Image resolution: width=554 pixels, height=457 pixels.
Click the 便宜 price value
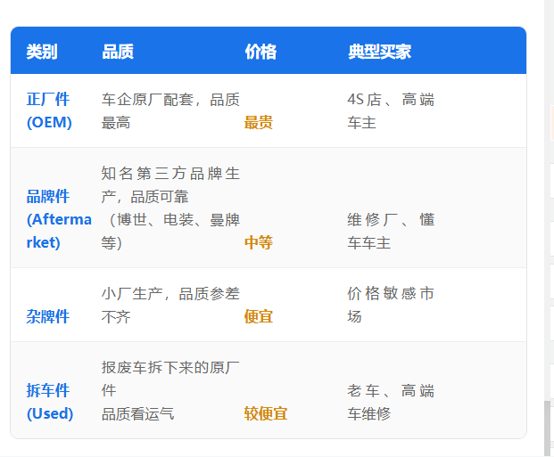259,316
